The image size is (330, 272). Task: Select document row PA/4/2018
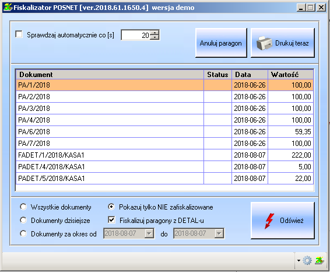(x=165, y=120)
